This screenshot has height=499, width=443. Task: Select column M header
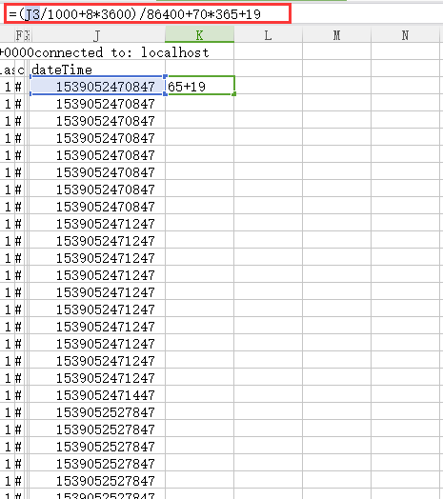coord(336,35)
